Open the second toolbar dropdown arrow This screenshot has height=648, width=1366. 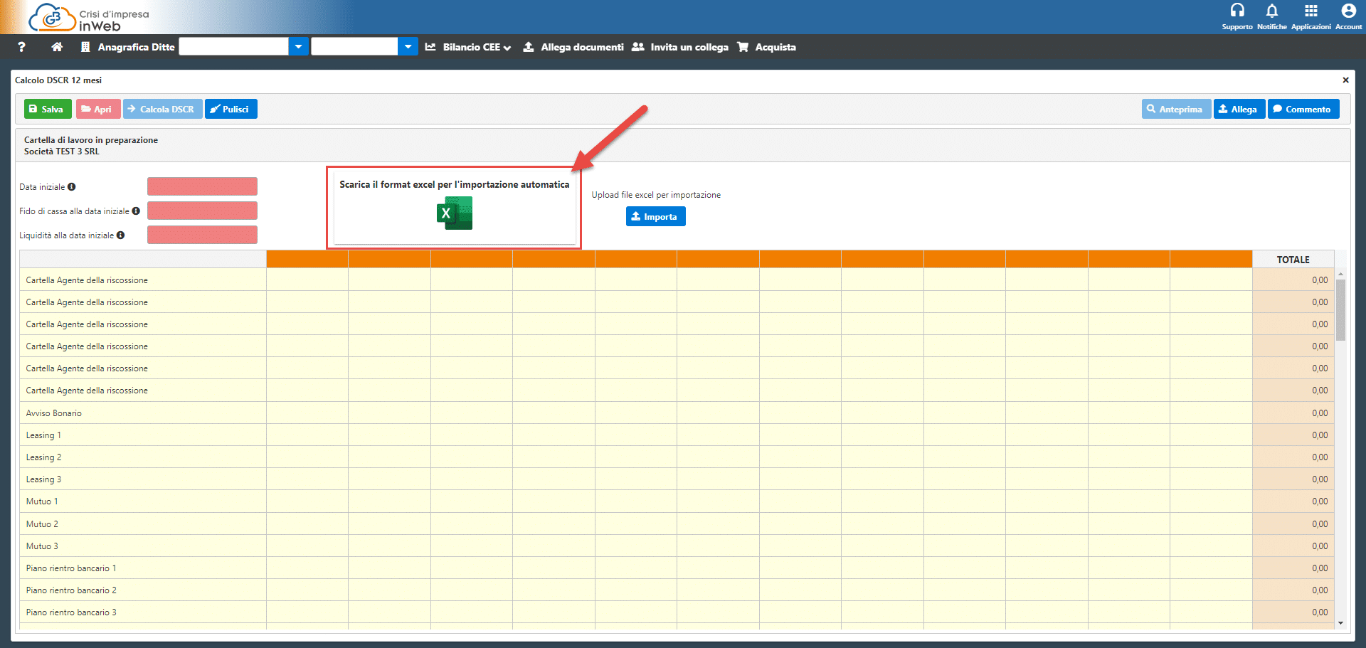coord(408,47)
